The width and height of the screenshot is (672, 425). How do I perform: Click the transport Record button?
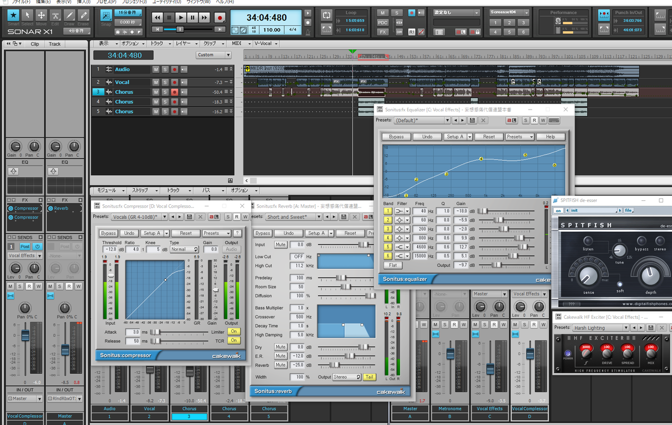point(220,18)
